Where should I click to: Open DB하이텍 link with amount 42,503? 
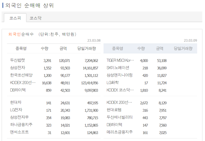(18, 90)
